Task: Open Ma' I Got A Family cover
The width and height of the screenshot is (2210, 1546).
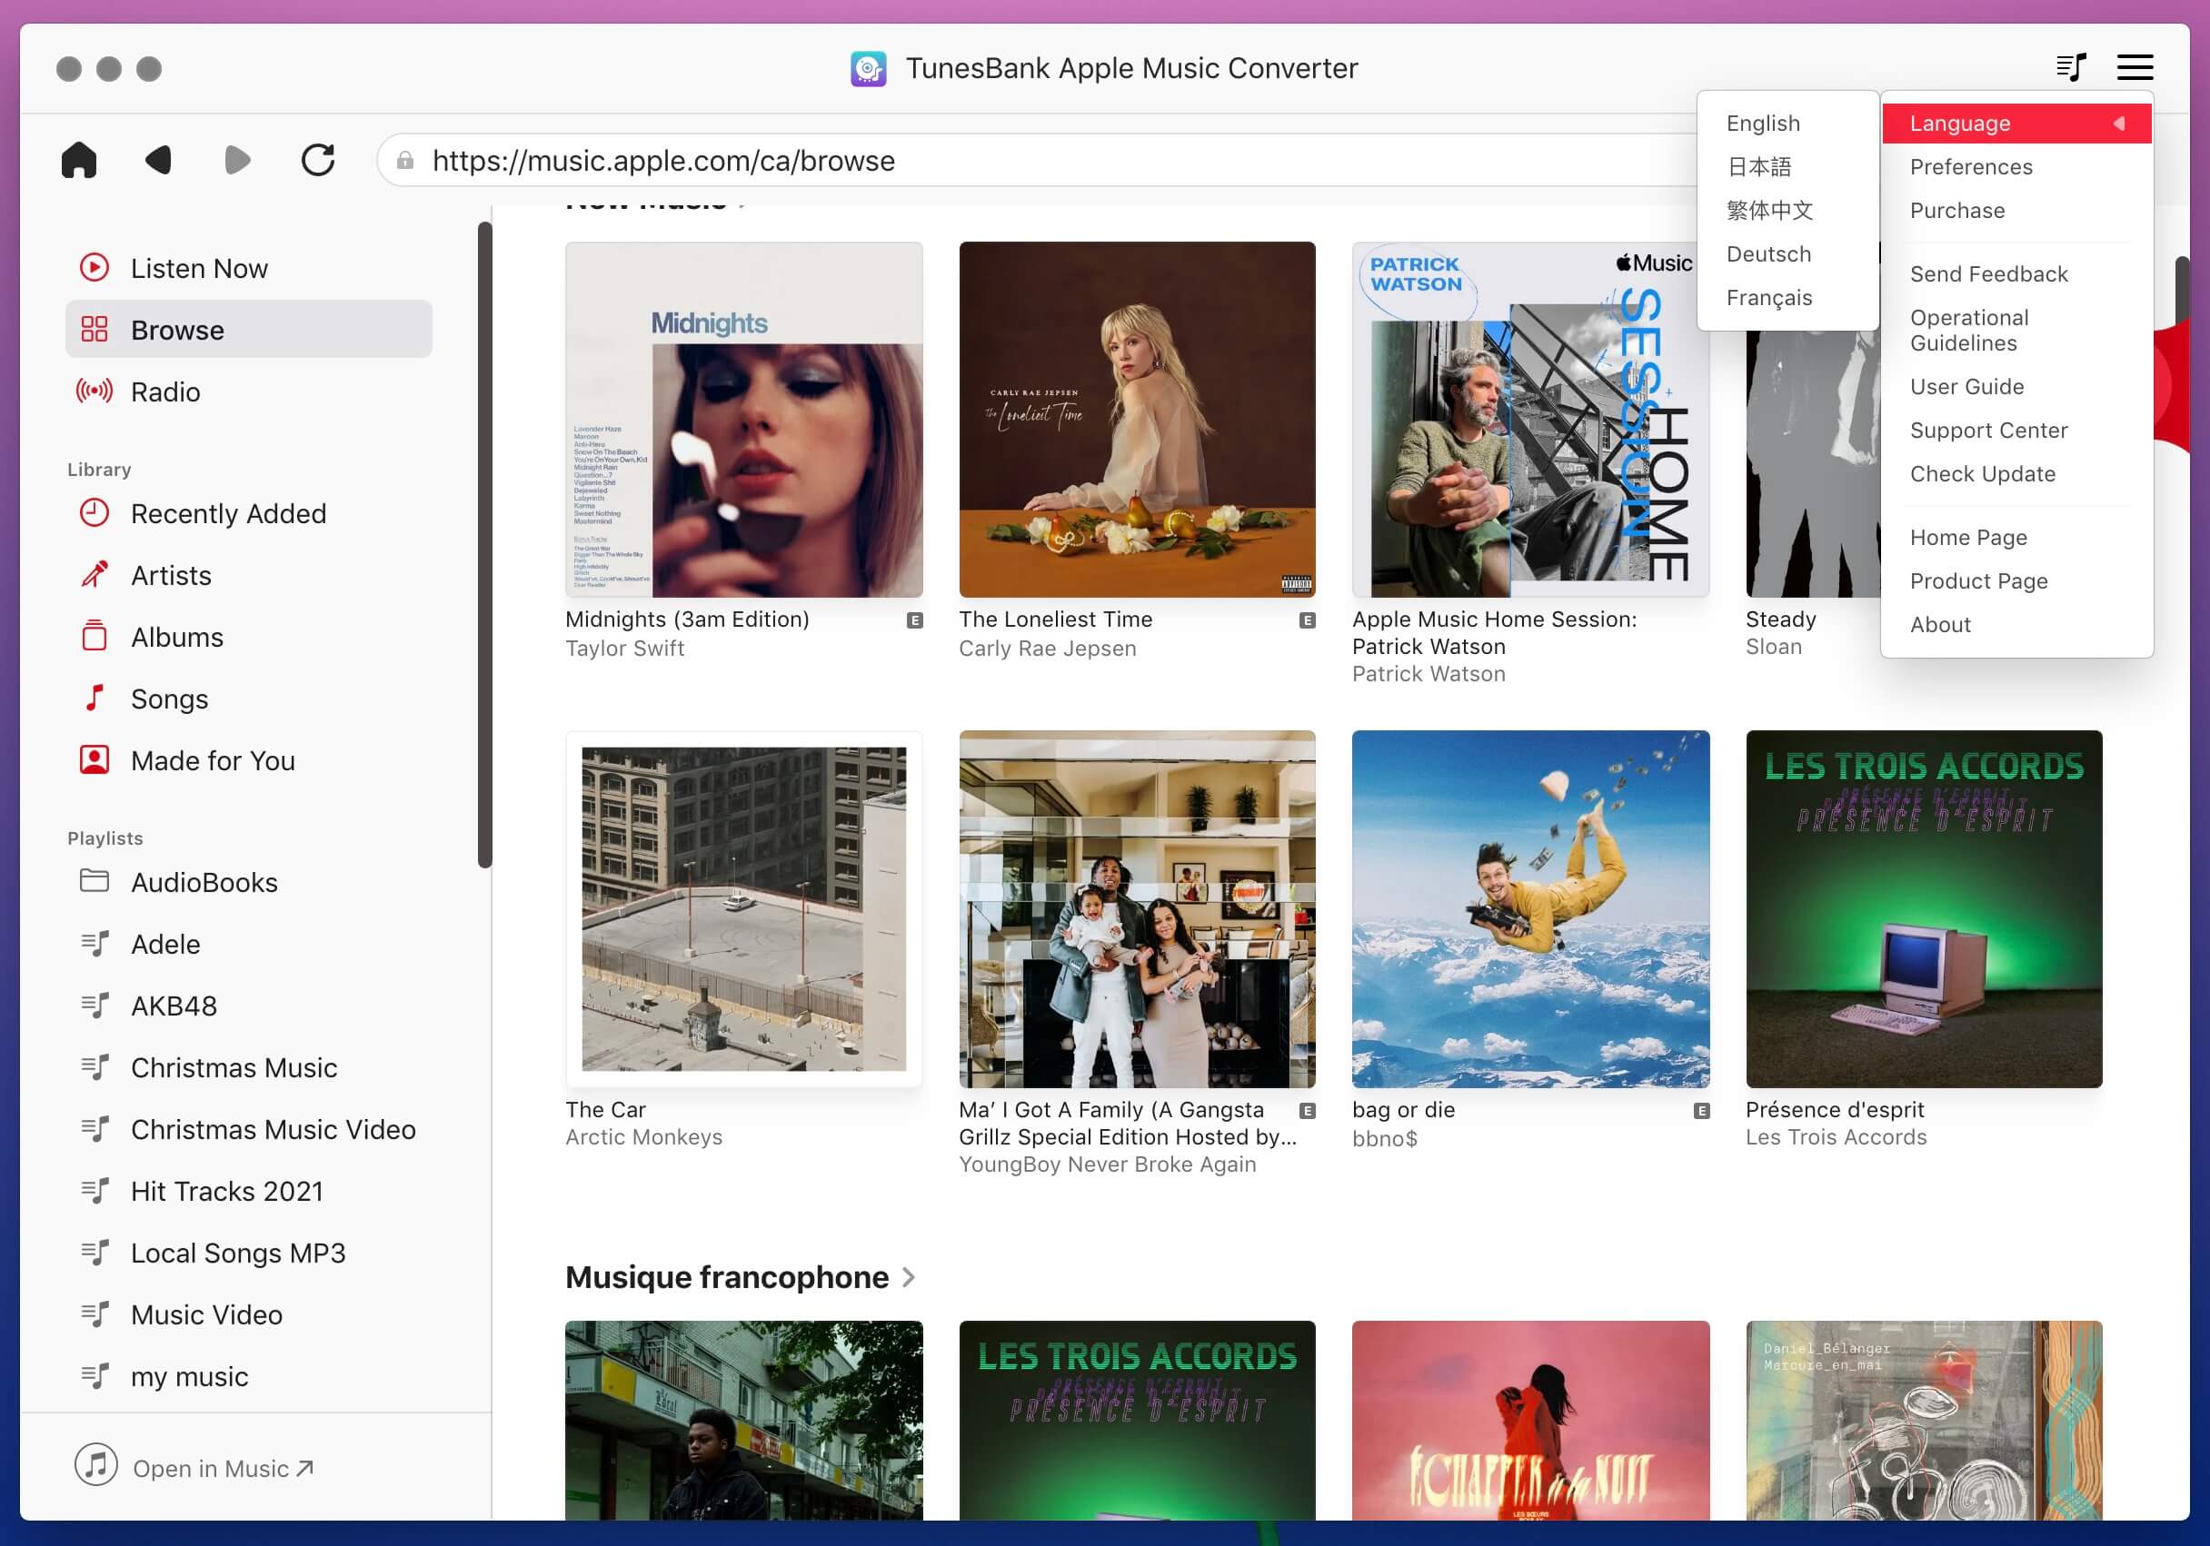Action: [x=1137, y=909]
